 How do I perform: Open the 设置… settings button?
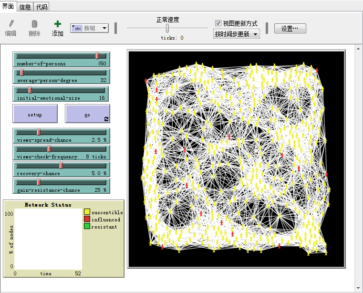(x=290, y=29)
